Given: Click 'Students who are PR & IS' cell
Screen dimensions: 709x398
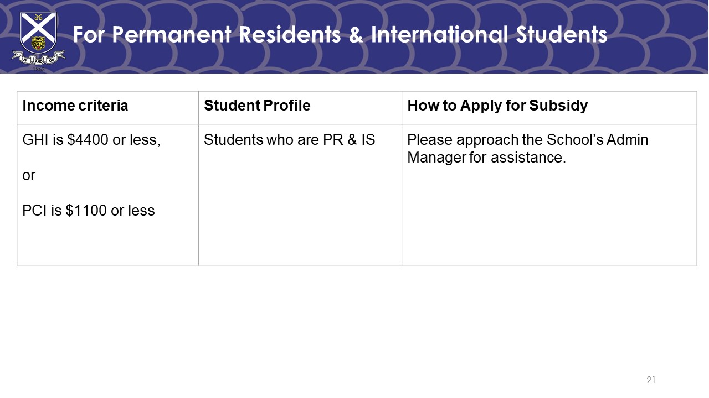Looking at the screenshot, I should point(290,140).
